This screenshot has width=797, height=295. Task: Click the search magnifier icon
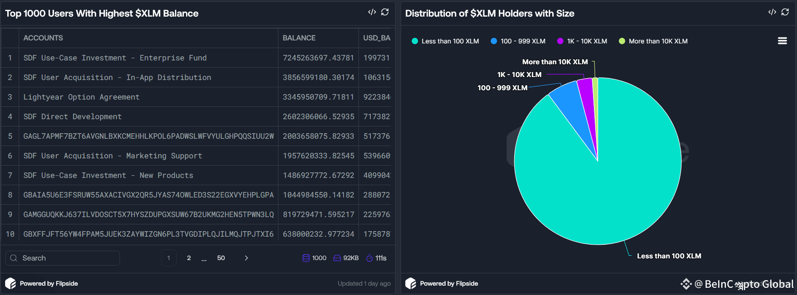click(x=14, y=258)
